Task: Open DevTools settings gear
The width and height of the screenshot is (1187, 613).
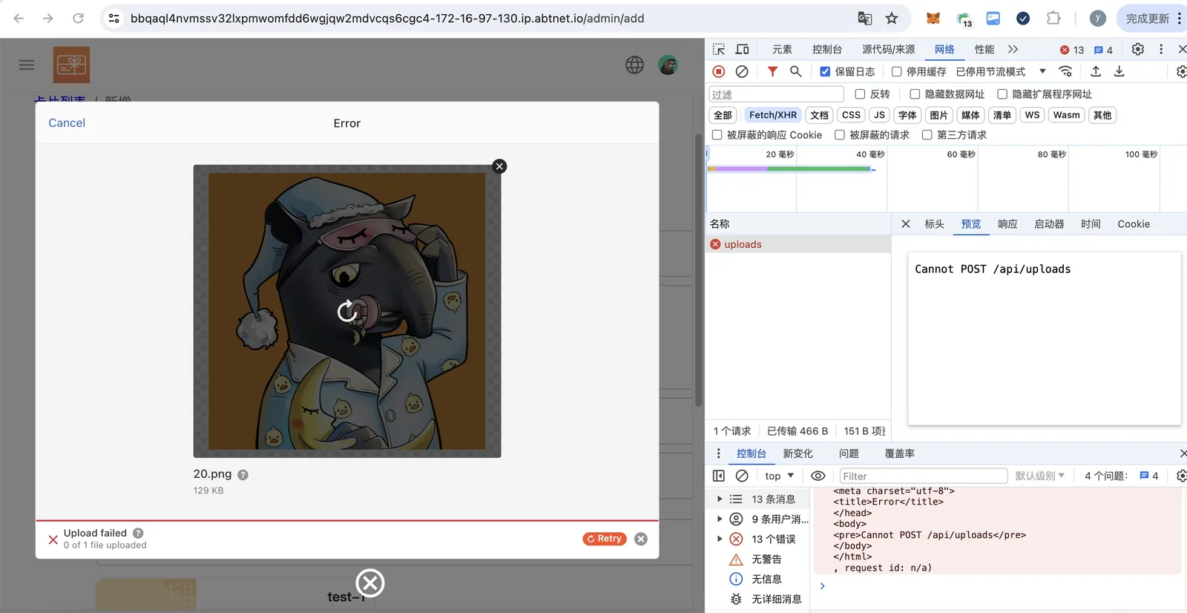Action: click(1137, 49)
